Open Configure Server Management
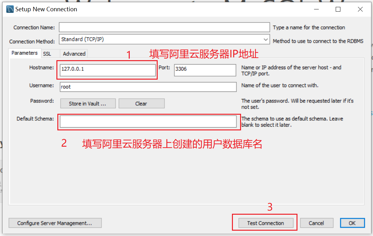The height and width of the screenshot is (236, 373). [55, 223]
